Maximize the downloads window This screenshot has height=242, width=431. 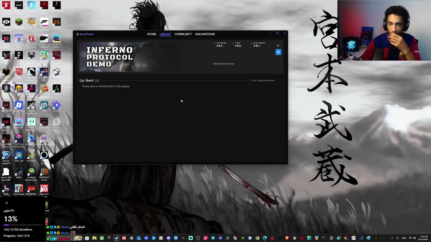coord(277,33)
